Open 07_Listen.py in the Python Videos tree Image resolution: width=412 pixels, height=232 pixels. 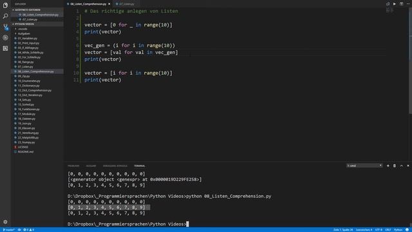(x=37, y=67)
